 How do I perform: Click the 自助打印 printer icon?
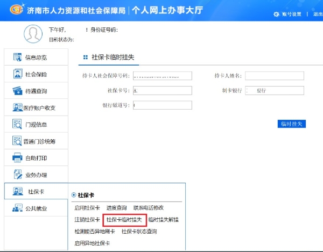tap(16, 158)
